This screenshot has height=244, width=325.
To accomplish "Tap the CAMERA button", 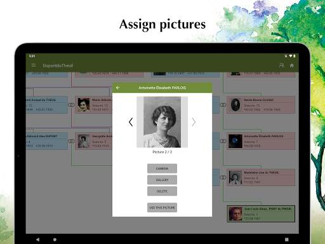I will (x=162, y=168).
